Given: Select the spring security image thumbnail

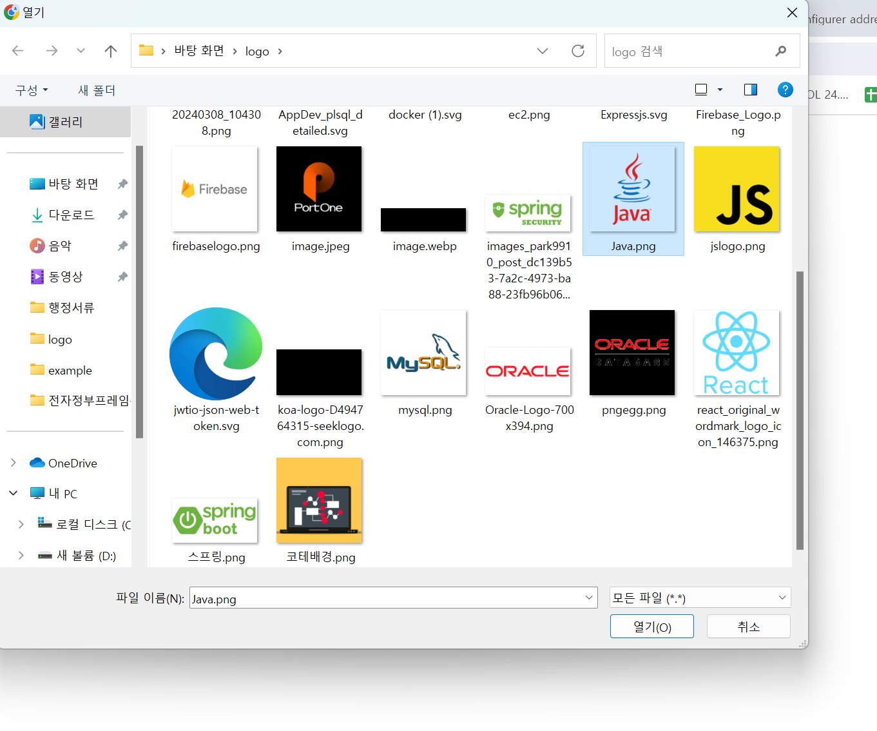Looking at the screenshot, I should 528,213.
